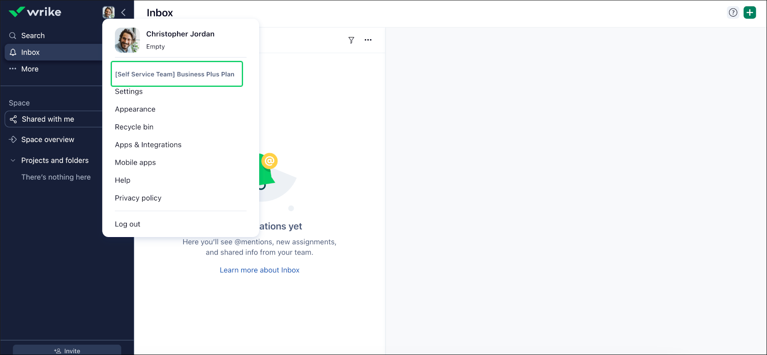Open Recycle bin from the profile menu
This screenshot has width=767, height=355.
(x=134, y=127)
